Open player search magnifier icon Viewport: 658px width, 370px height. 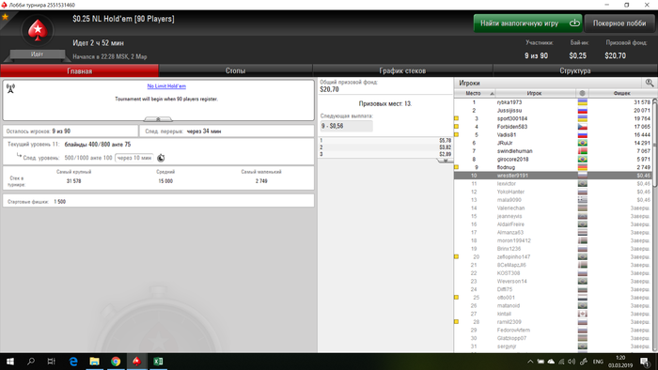tap(650, 83)
